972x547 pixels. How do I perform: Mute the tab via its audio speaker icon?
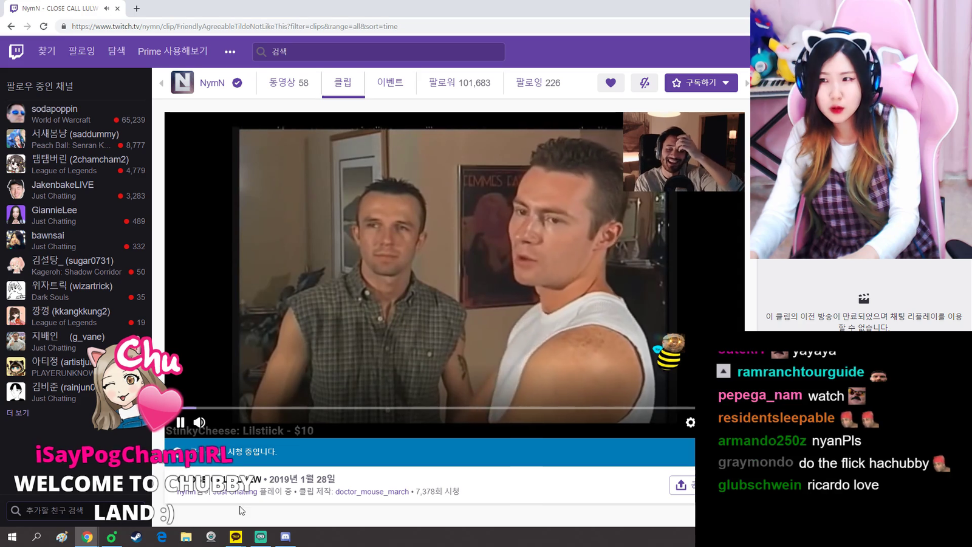click(x=106, y=9)
